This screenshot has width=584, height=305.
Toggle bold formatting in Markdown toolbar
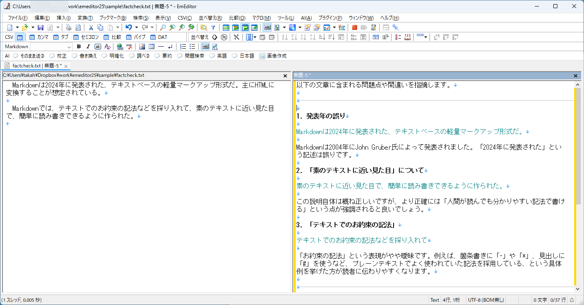(79, 46)
